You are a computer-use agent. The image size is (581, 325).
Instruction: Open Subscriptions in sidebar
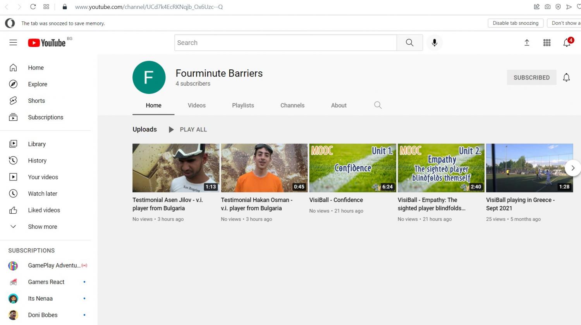(x=45, y=117)
